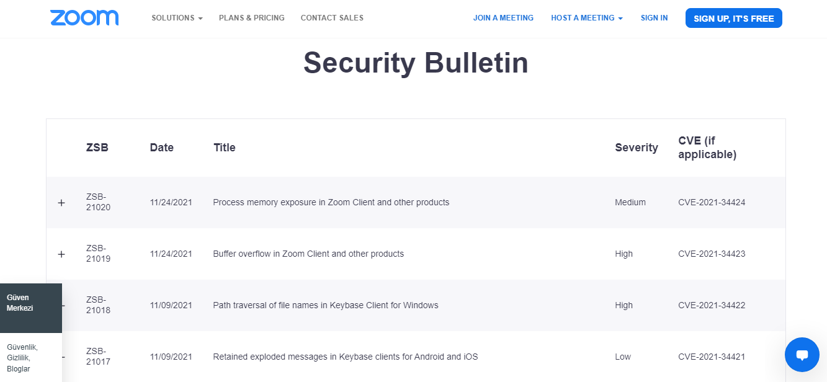Click ZSB-21020 identifier cell
Viewport: 827px width, 382px height.
99,202
